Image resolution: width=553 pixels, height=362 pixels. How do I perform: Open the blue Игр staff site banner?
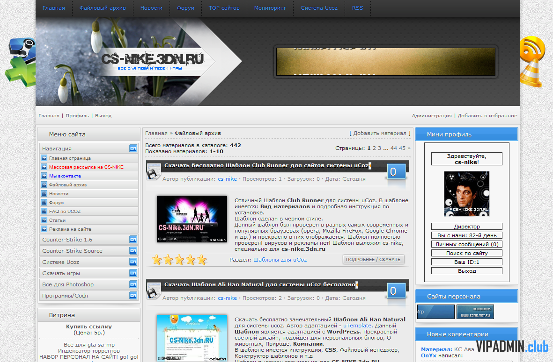pos(436,312)
